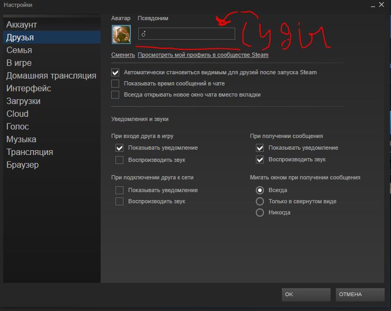Viewport: 391px width, 311px height.
Task: Select the Никогда flash window option
Action: tap(260, 212)
